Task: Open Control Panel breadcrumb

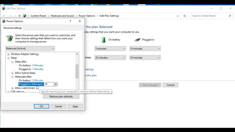Action: click(x=38, y=16)
